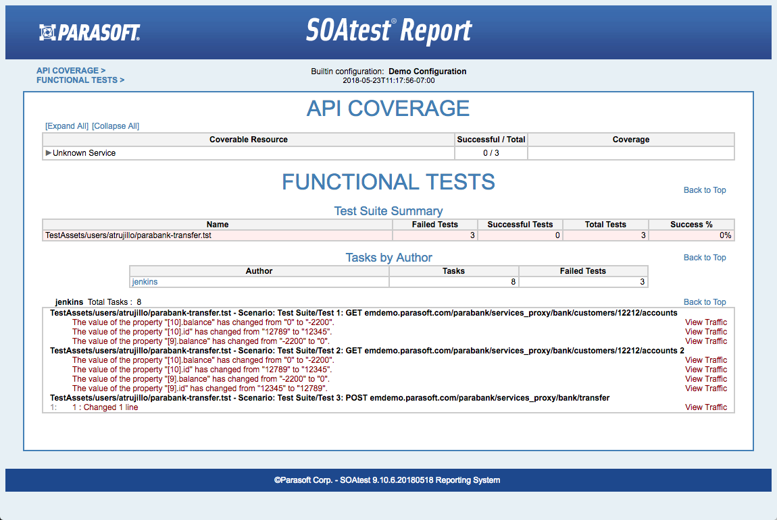Open the jenkins author link
Viewport: 777px width, 520px height.
coord(145,282)
